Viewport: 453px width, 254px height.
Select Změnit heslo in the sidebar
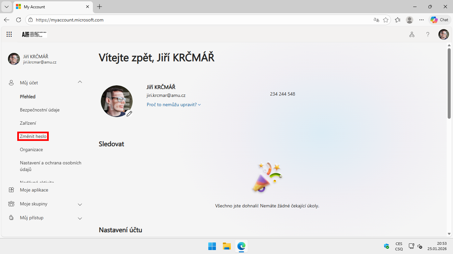click(33, 136)
